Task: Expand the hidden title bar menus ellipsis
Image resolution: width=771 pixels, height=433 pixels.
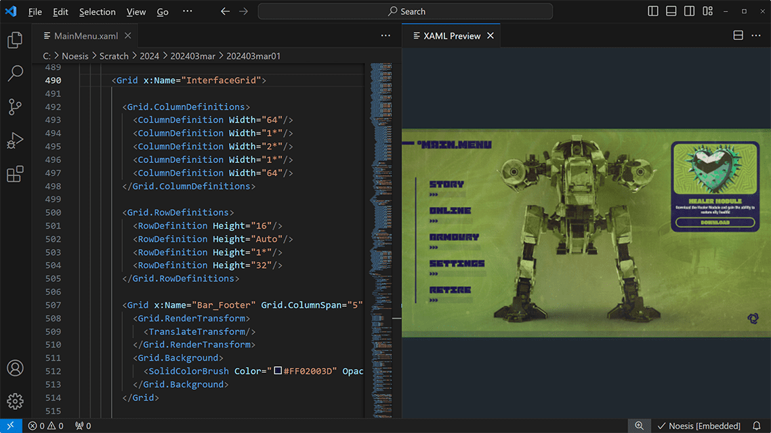Action: click(188, 12)
